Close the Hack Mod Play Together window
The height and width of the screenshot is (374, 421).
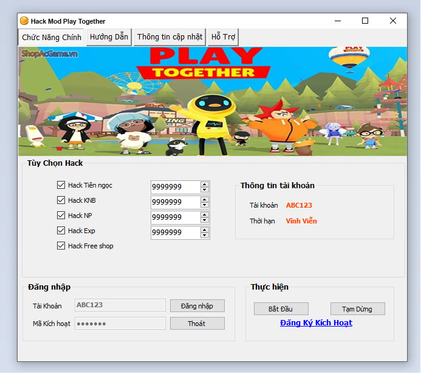pyautogui.click(x=393, y=21)
